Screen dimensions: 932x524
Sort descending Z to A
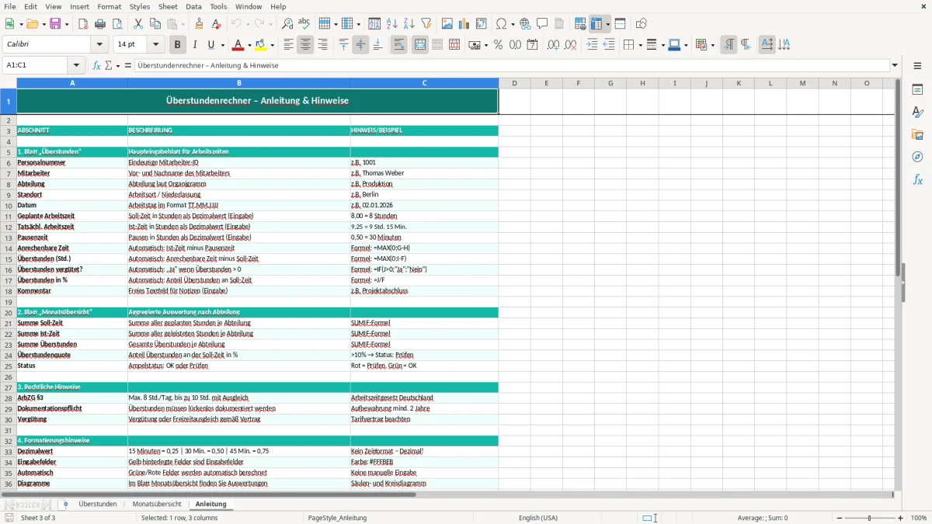pos(409,24)
